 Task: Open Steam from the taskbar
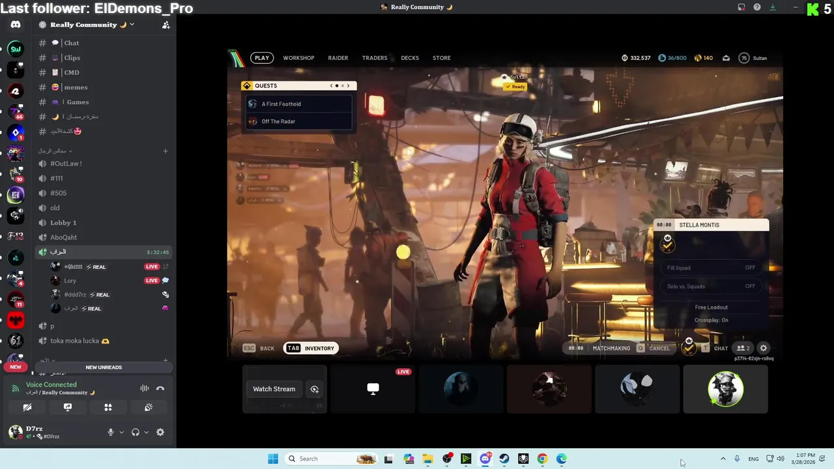(x=504, y=459)
